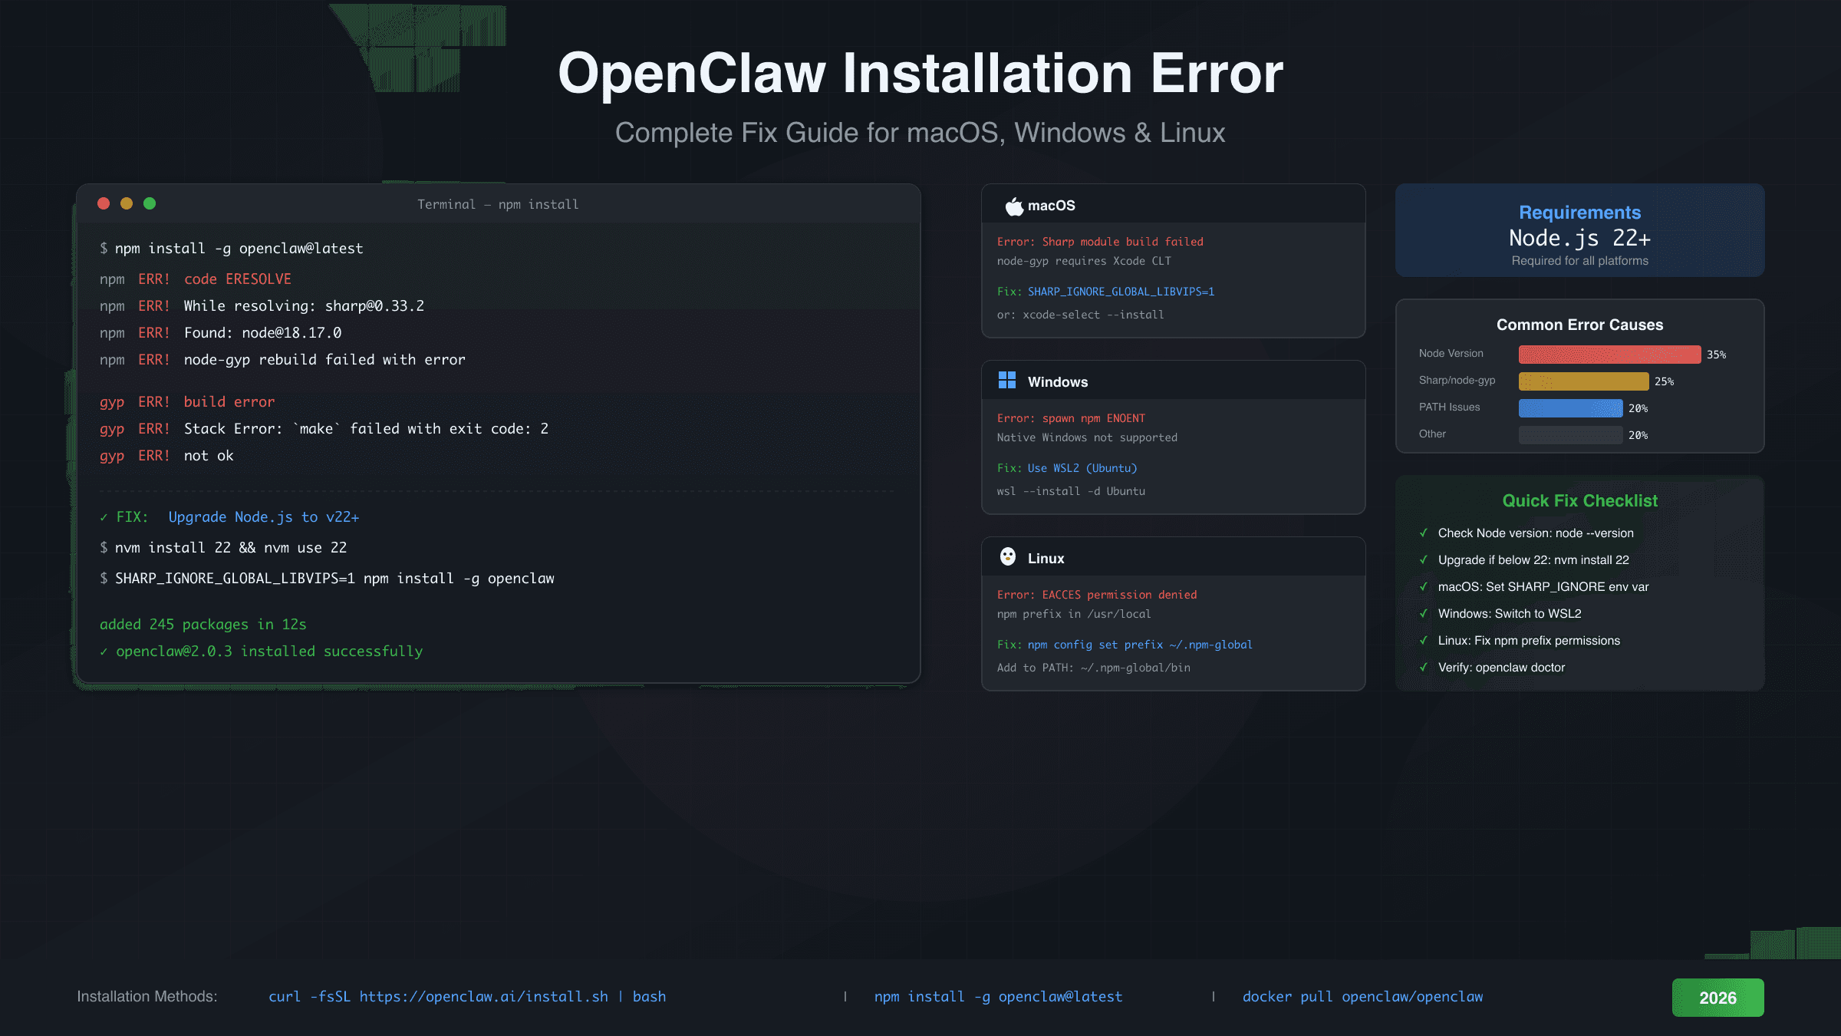Click the Windows logo icon on the Windows card
1841x1036 pixels.
(1007, 381)
